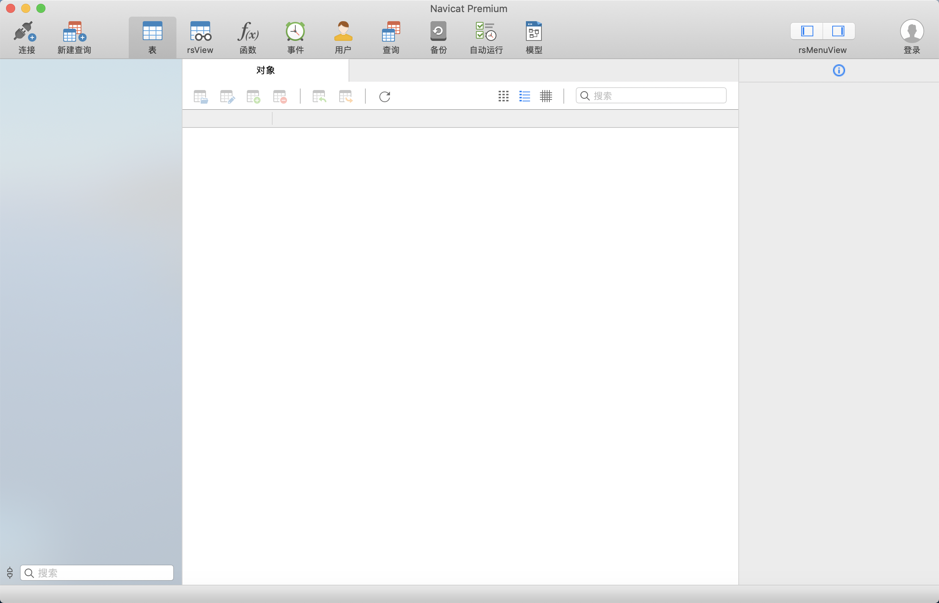Click the 登录 (Login) avatar button

coord(912,32)
